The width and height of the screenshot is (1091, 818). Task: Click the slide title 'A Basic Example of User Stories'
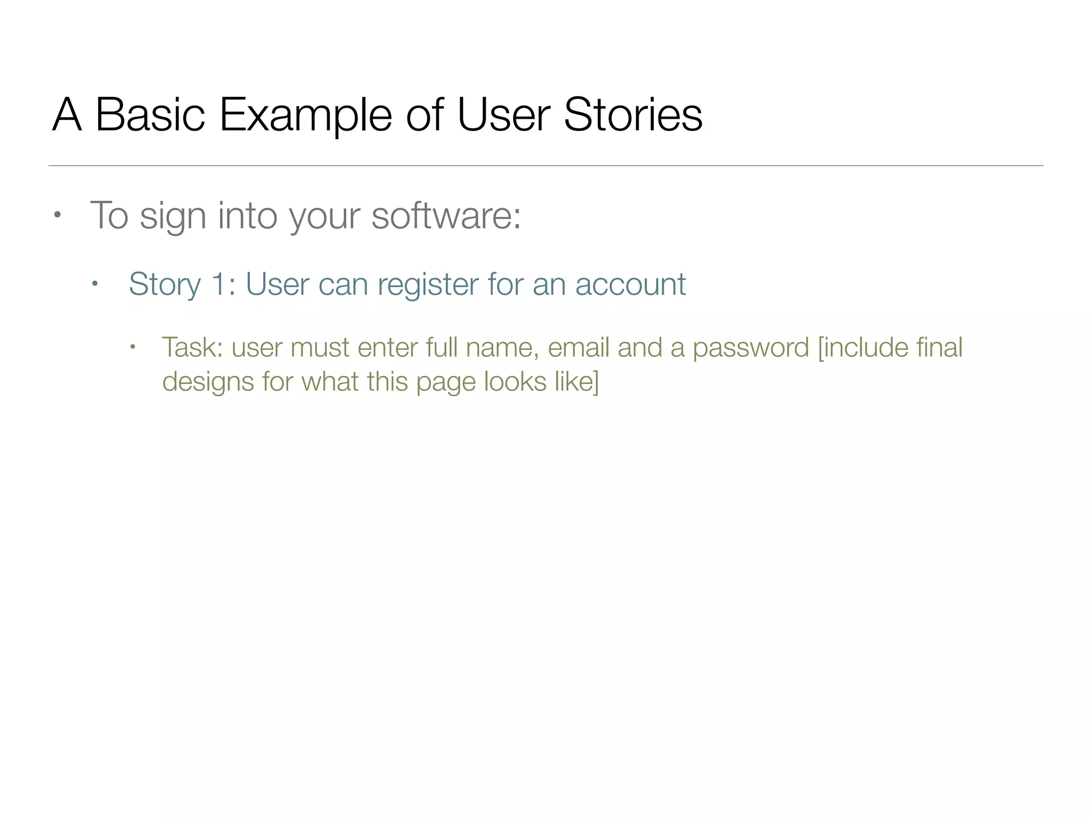(x=377, y=114)
